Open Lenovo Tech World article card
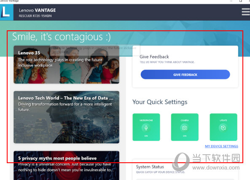This screenshot has width=250, height=180. point(66,117)
